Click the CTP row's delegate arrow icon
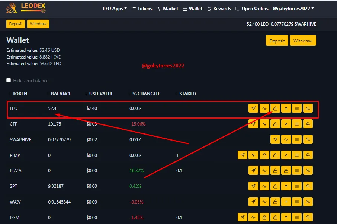 (286, 124)
